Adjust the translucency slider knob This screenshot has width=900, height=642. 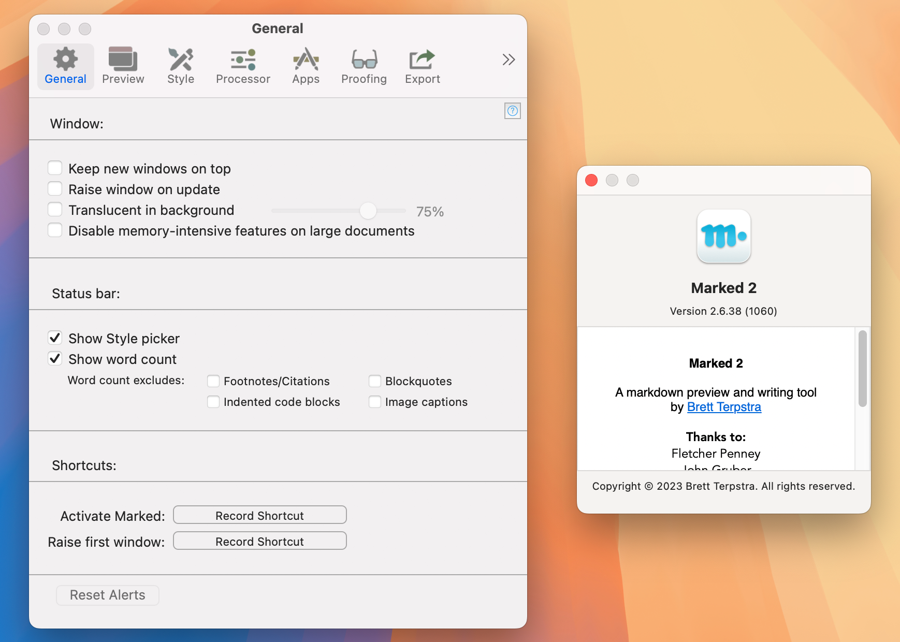368,211
